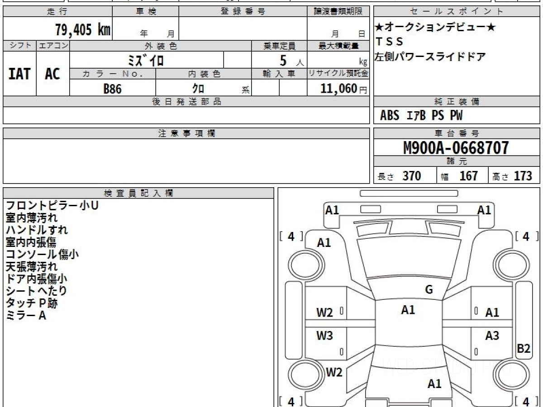Click the ABS エアB PS PW equipment text
The width and height of the screenshot is (543, 407).
tap(421, 116)
